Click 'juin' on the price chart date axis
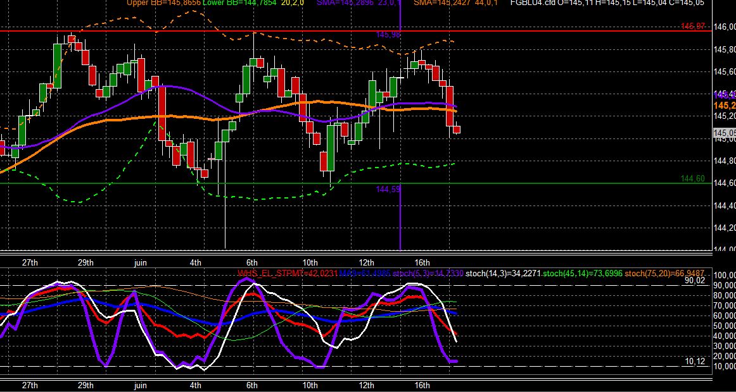Viewport: 736px width, 392px height. pyautogui.click(x=140, y=263)
